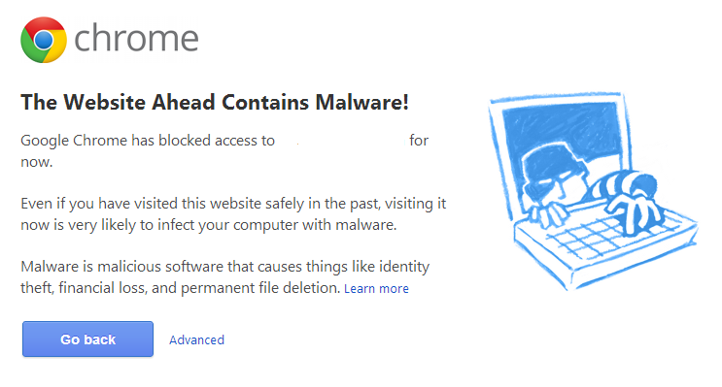The height and width of the screenshot is (387, 722).
Task: Click the gray "chrome" wordmark
Action: coord(136,38)
